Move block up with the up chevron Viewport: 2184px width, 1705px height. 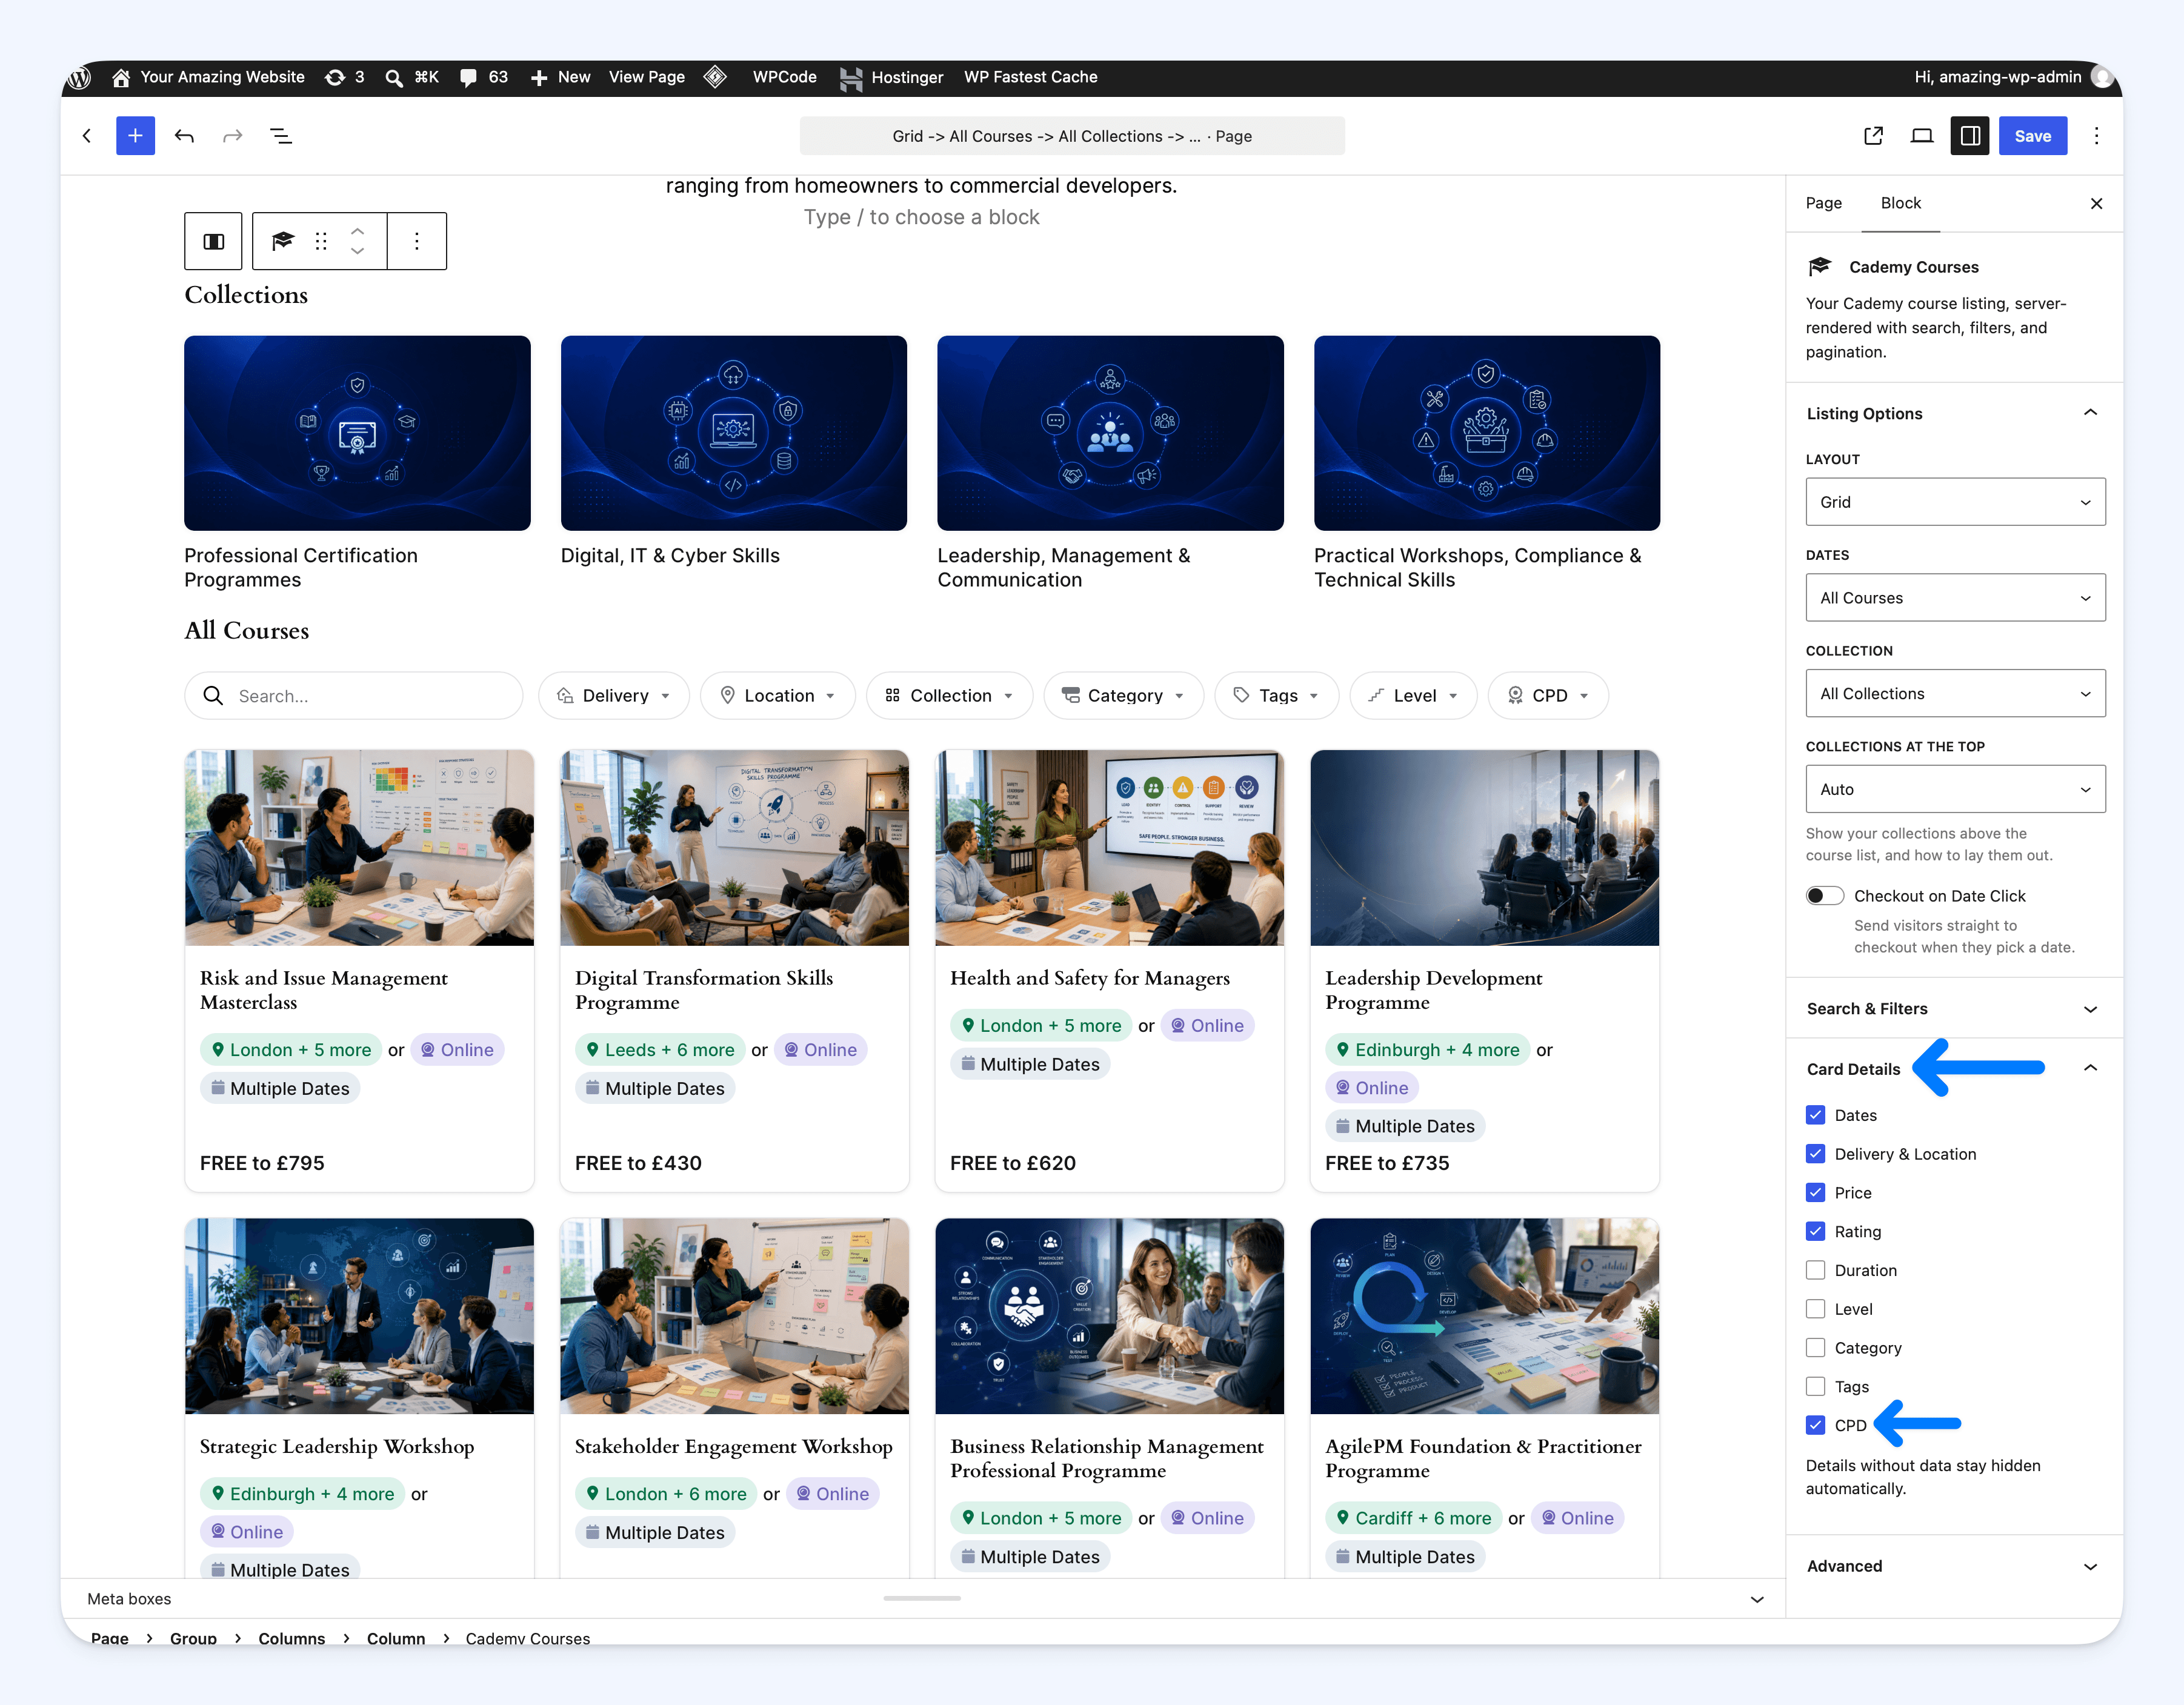click(x=357, y=231)
